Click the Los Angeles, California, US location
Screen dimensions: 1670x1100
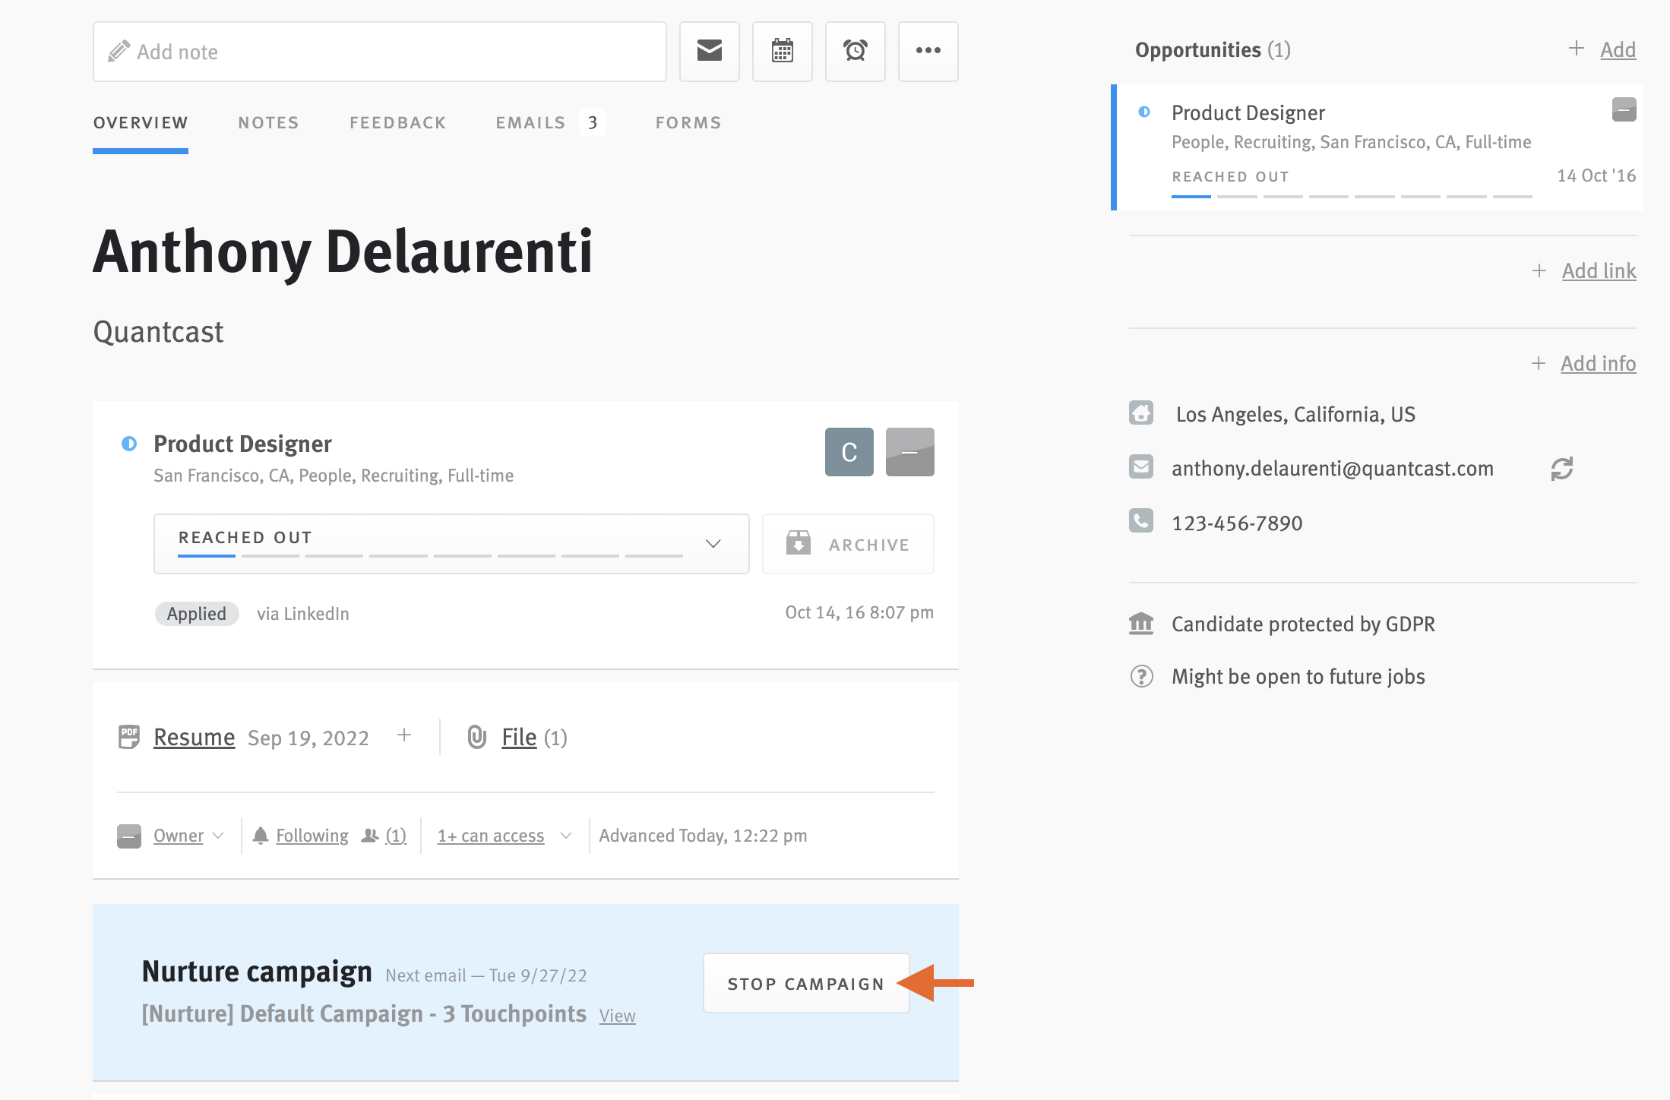(x=1295, y=414)
